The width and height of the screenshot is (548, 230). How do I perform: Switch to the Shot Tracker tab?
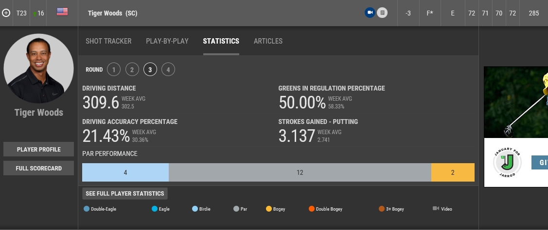click(108, 41)
